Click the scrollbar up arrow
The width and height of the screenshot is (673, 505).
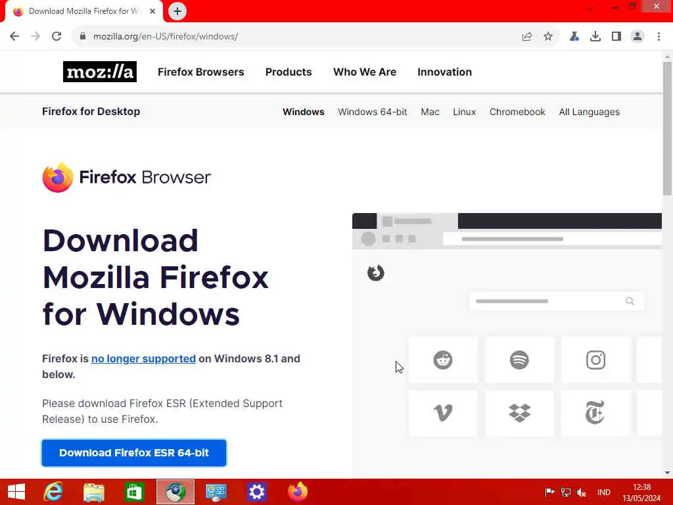[x=667, y=57]
